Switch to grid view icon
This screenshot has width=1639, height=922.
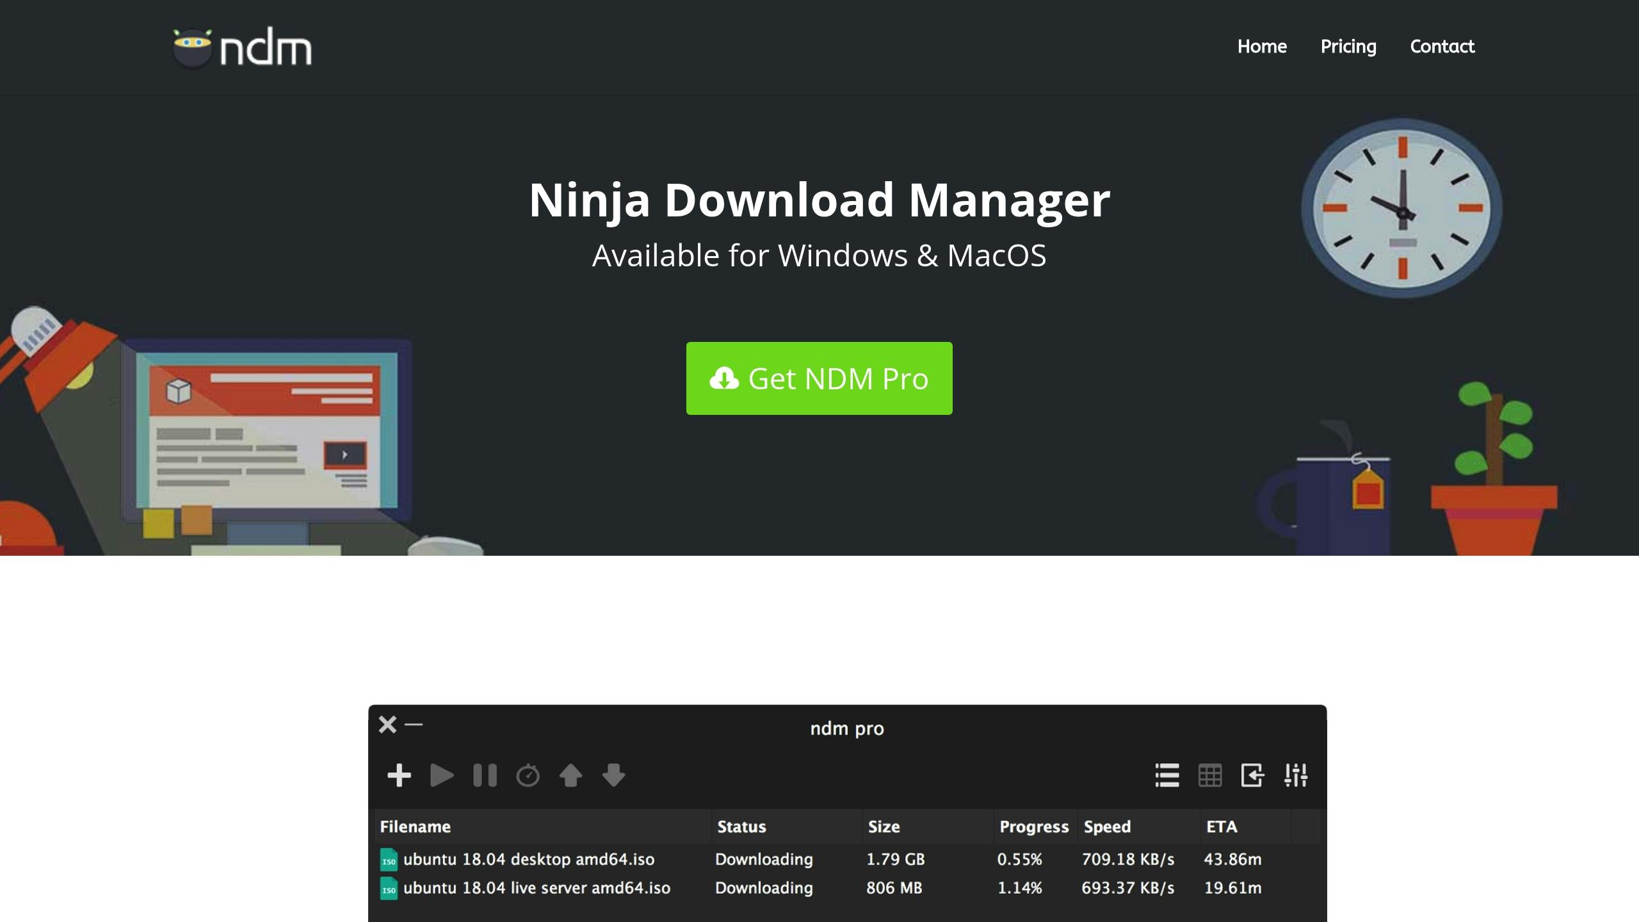point(1210,775)
